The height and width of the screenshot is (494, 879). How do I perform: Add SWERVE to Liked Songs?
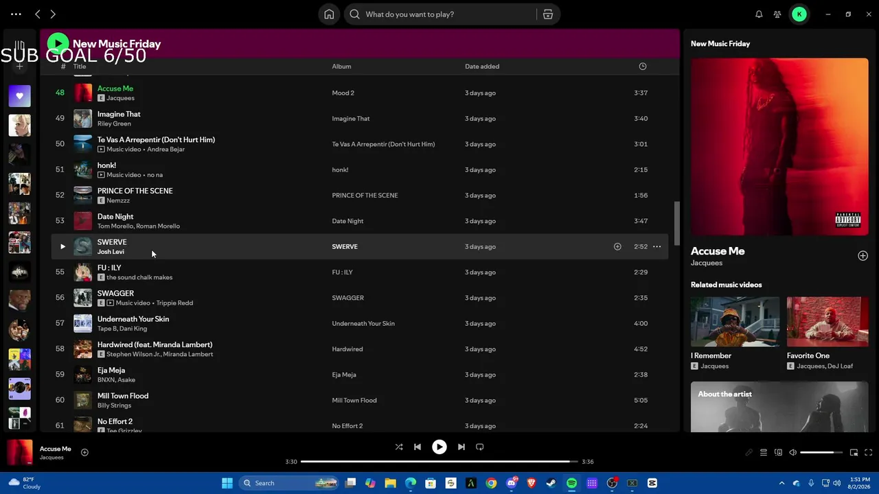click(x=617, y=246)
